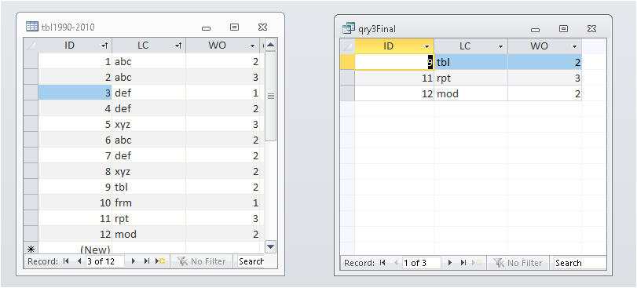
Task: Go to last record in tbl1990-2010 navigator
Action: [146, 261]
